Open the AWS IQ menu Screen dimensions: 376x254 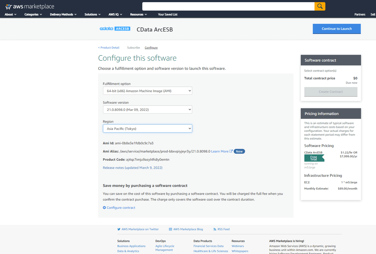[x=115, y=14]
